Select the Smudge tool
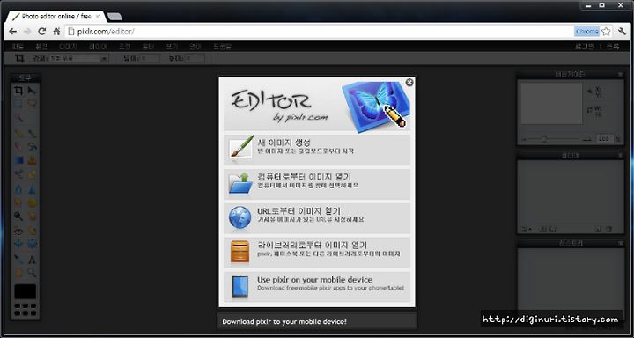 (18, 202)
